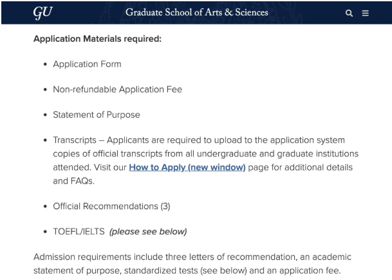
Task: Click the Application Form list item
Action: point(87,64)
